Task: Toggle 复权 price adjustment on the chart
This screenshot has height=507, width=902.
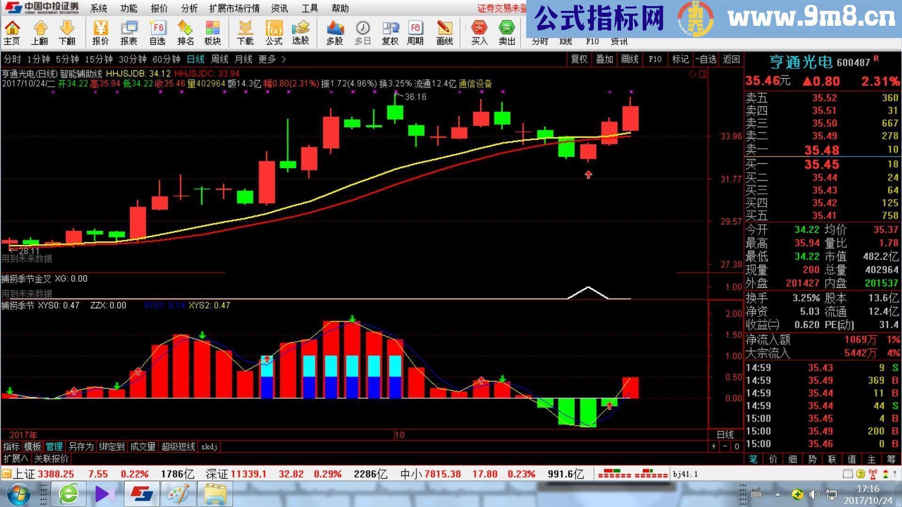Action: pyautogui.click(x=579, y=60)
